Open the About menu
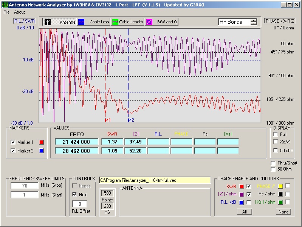This screenshot has width=302, height=227. tap(19, 12)
